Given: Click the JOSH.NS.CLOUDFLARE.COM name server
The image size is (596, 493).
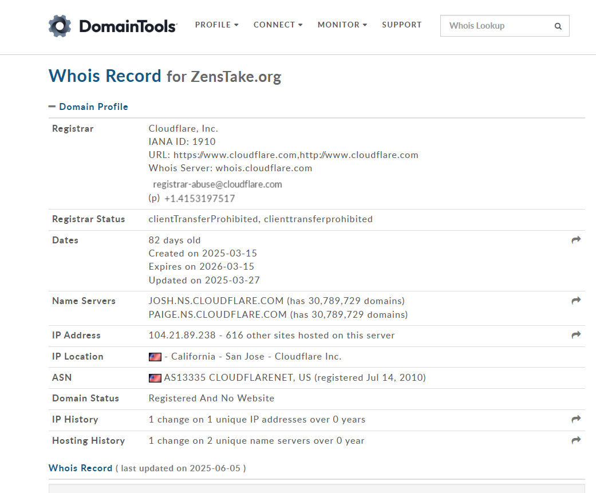Looking at the screenshot, I should [216, 301].
